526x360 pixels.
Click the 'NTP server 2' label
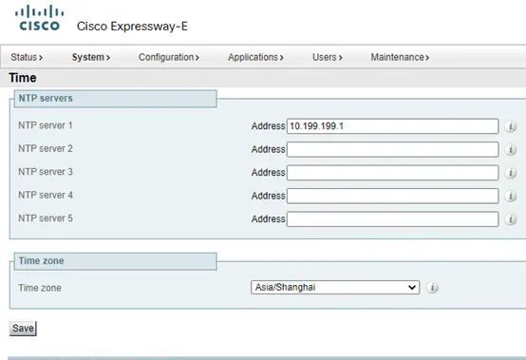point(46,148)
